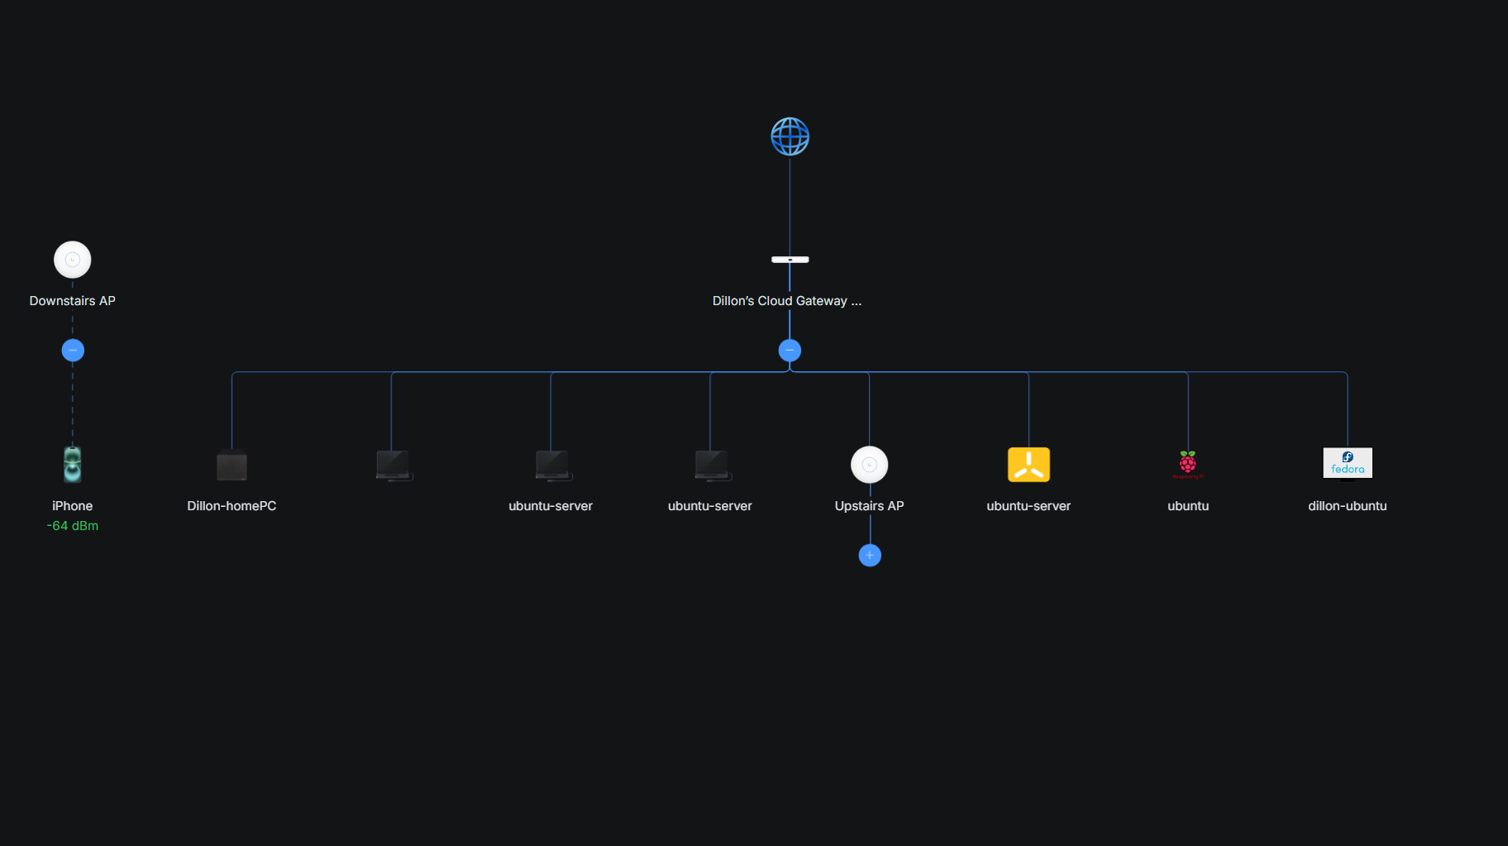Click the globe Internet icon
The height and width of the screenshot is (846, 1508).
coord(790,136)
